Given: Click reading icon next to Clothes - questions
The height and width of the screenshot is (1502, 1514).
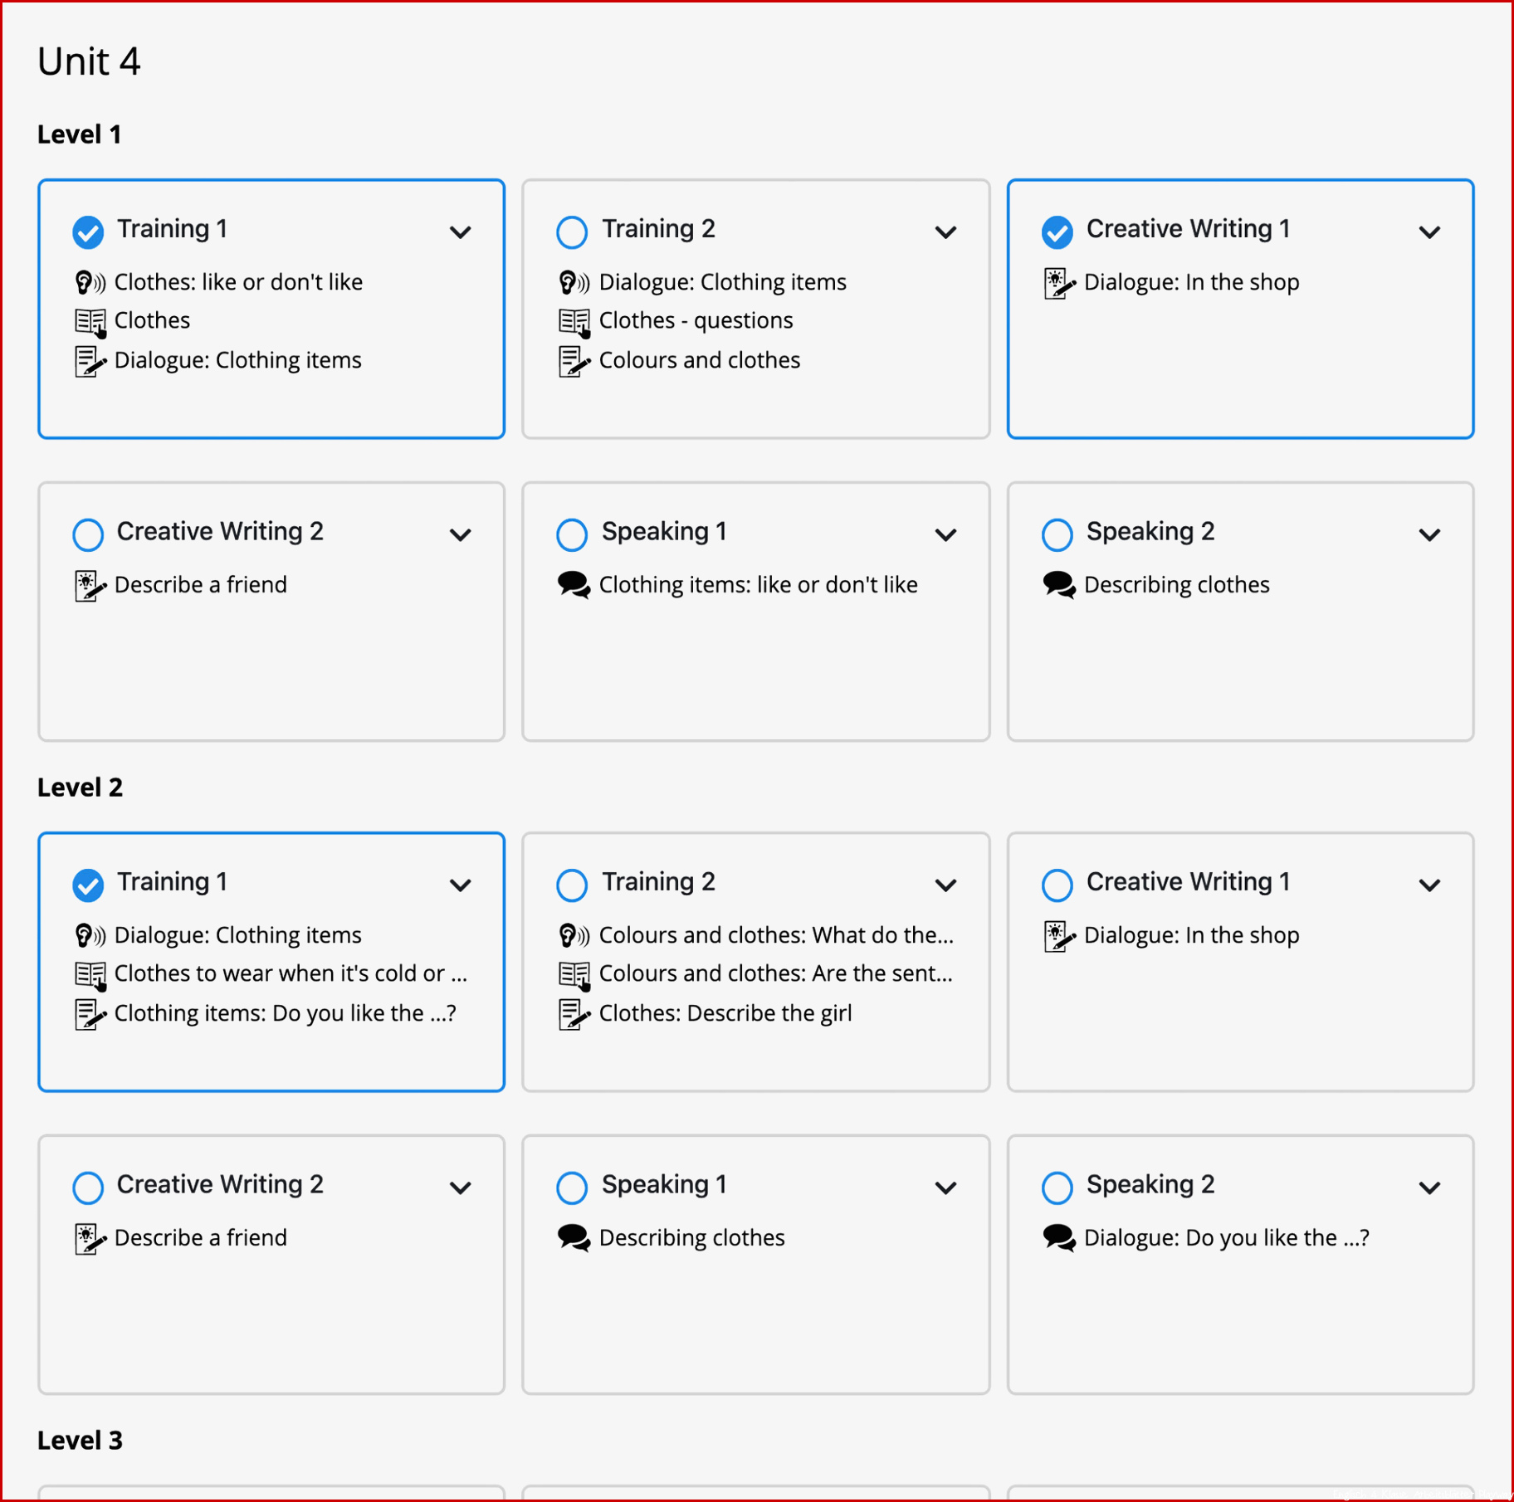Looking at the screenshot, I should 574,322.
